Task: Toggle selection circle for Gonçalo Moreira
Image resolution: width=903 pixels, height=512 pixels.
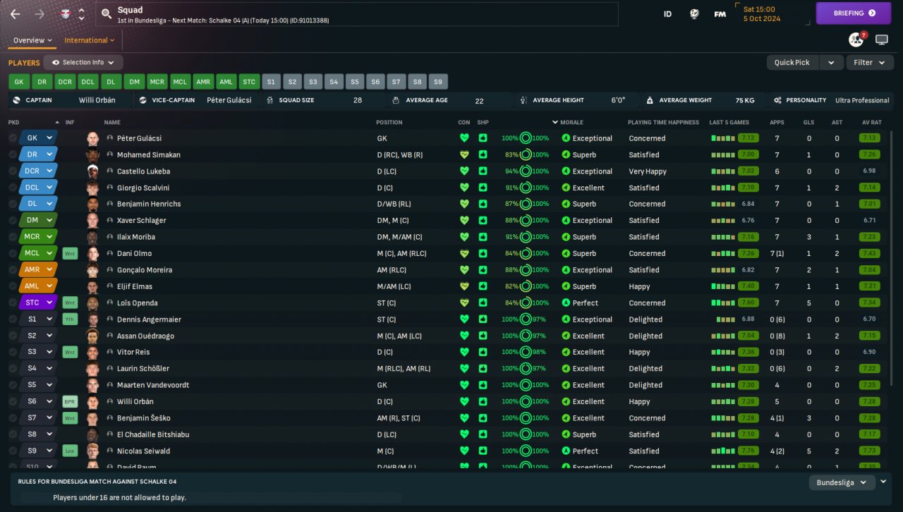Action: [13, 270]
